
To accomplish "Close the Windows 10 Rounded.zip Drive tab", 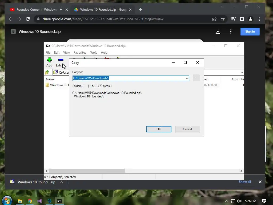I will [130, 10].
